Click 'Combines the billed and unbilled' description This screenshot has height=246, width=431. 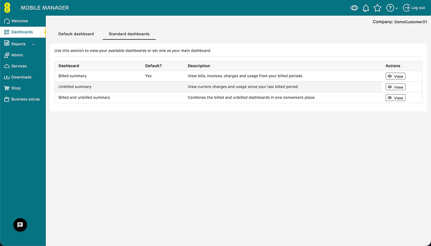click(252, 97)
